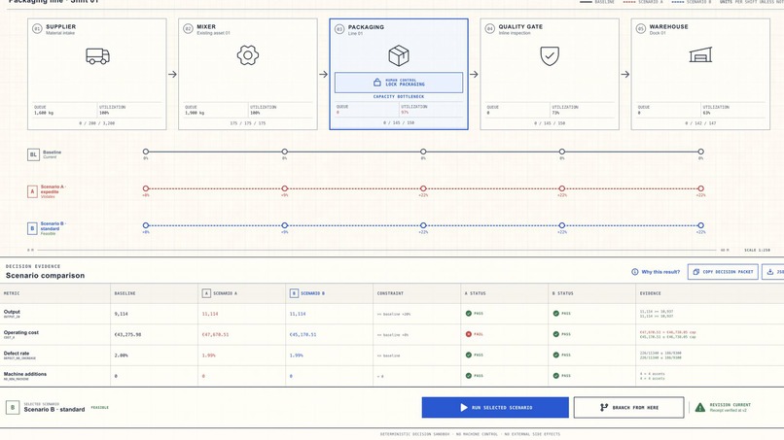784x440 pixels.
Task: Click the Baseline timeline node under Mixer
Action: [x=284, y=152]
